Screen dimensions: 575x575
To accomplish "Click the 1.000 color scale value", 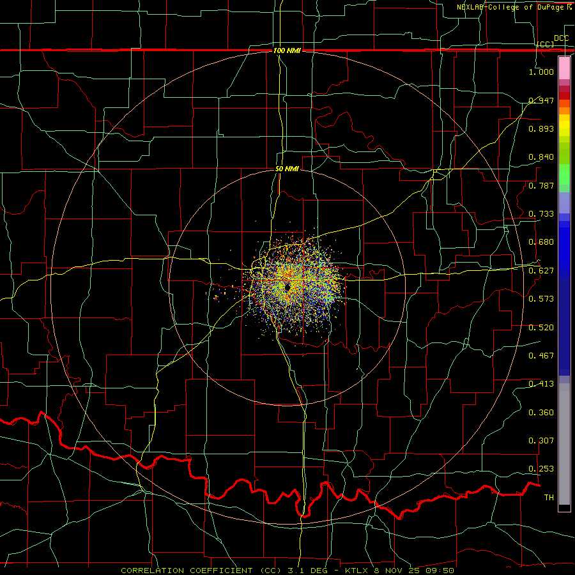I will pyautogui.click(x=541, y=72).
